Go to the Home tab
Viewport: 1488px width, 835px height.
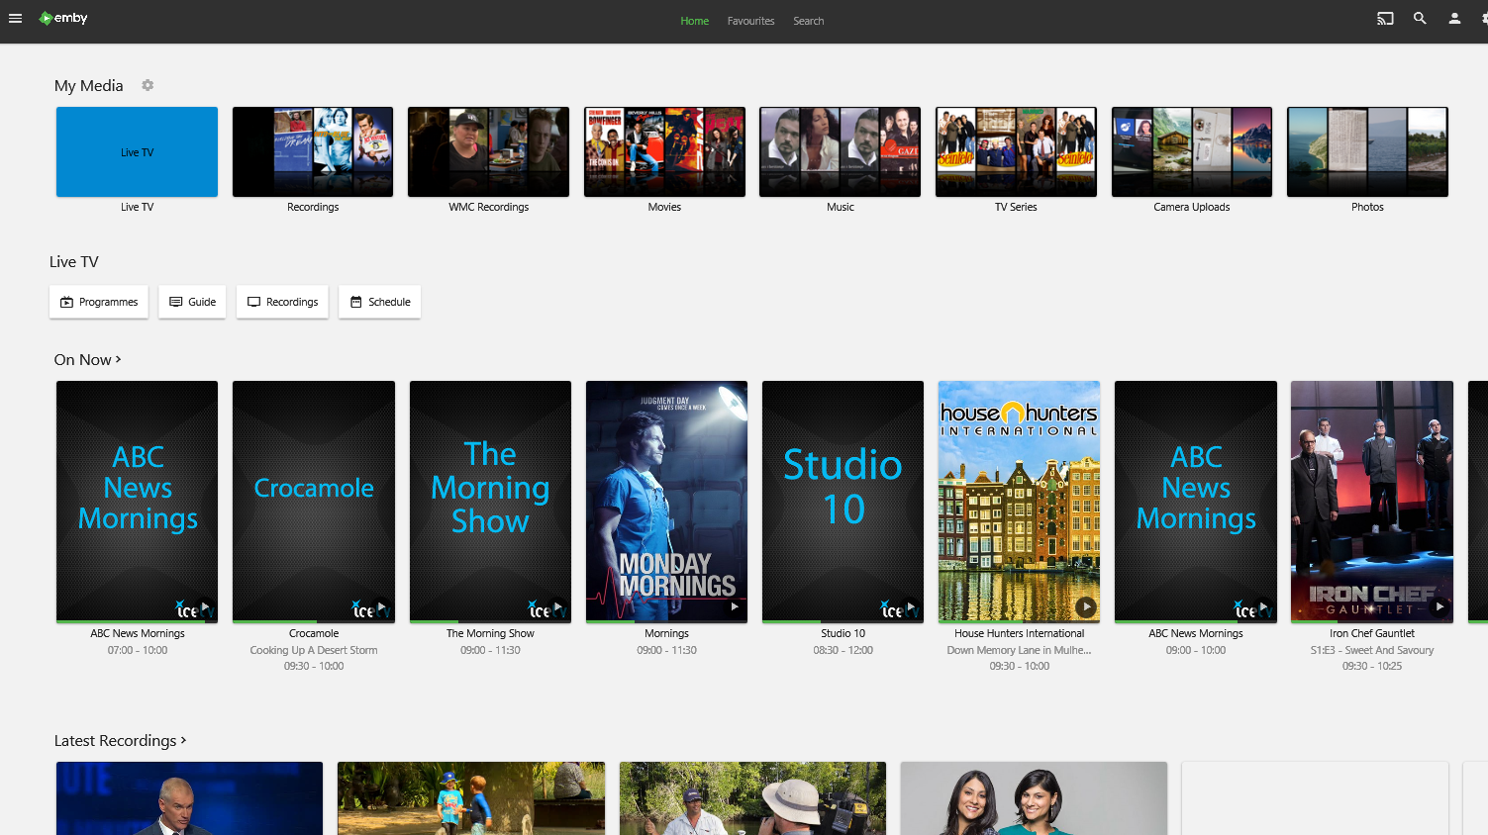[x=694, y=21]
